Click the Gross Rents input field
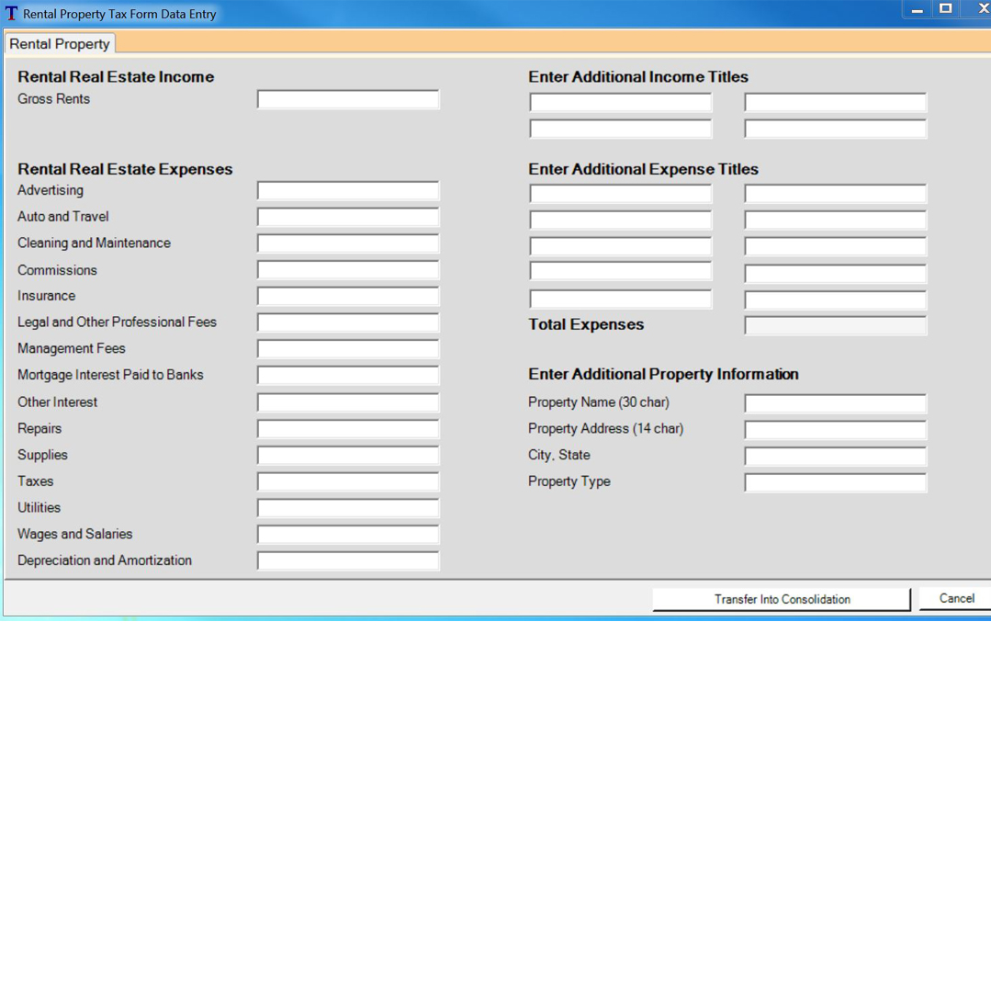 347,99
